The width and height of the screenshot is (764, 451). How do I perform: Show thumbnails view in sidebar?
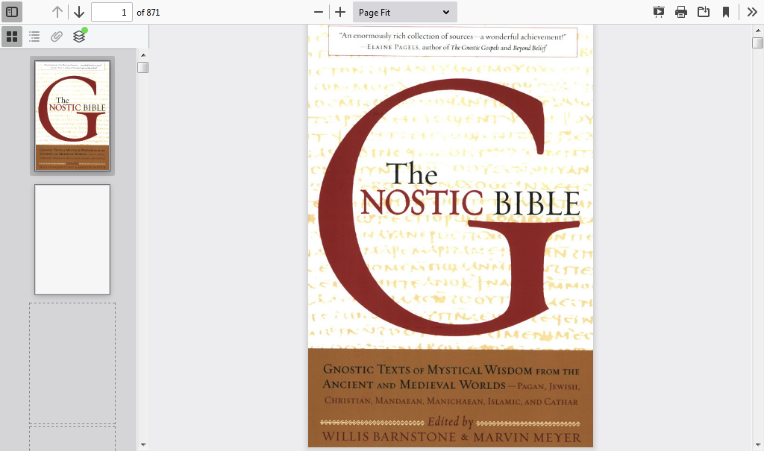[12, 37]
